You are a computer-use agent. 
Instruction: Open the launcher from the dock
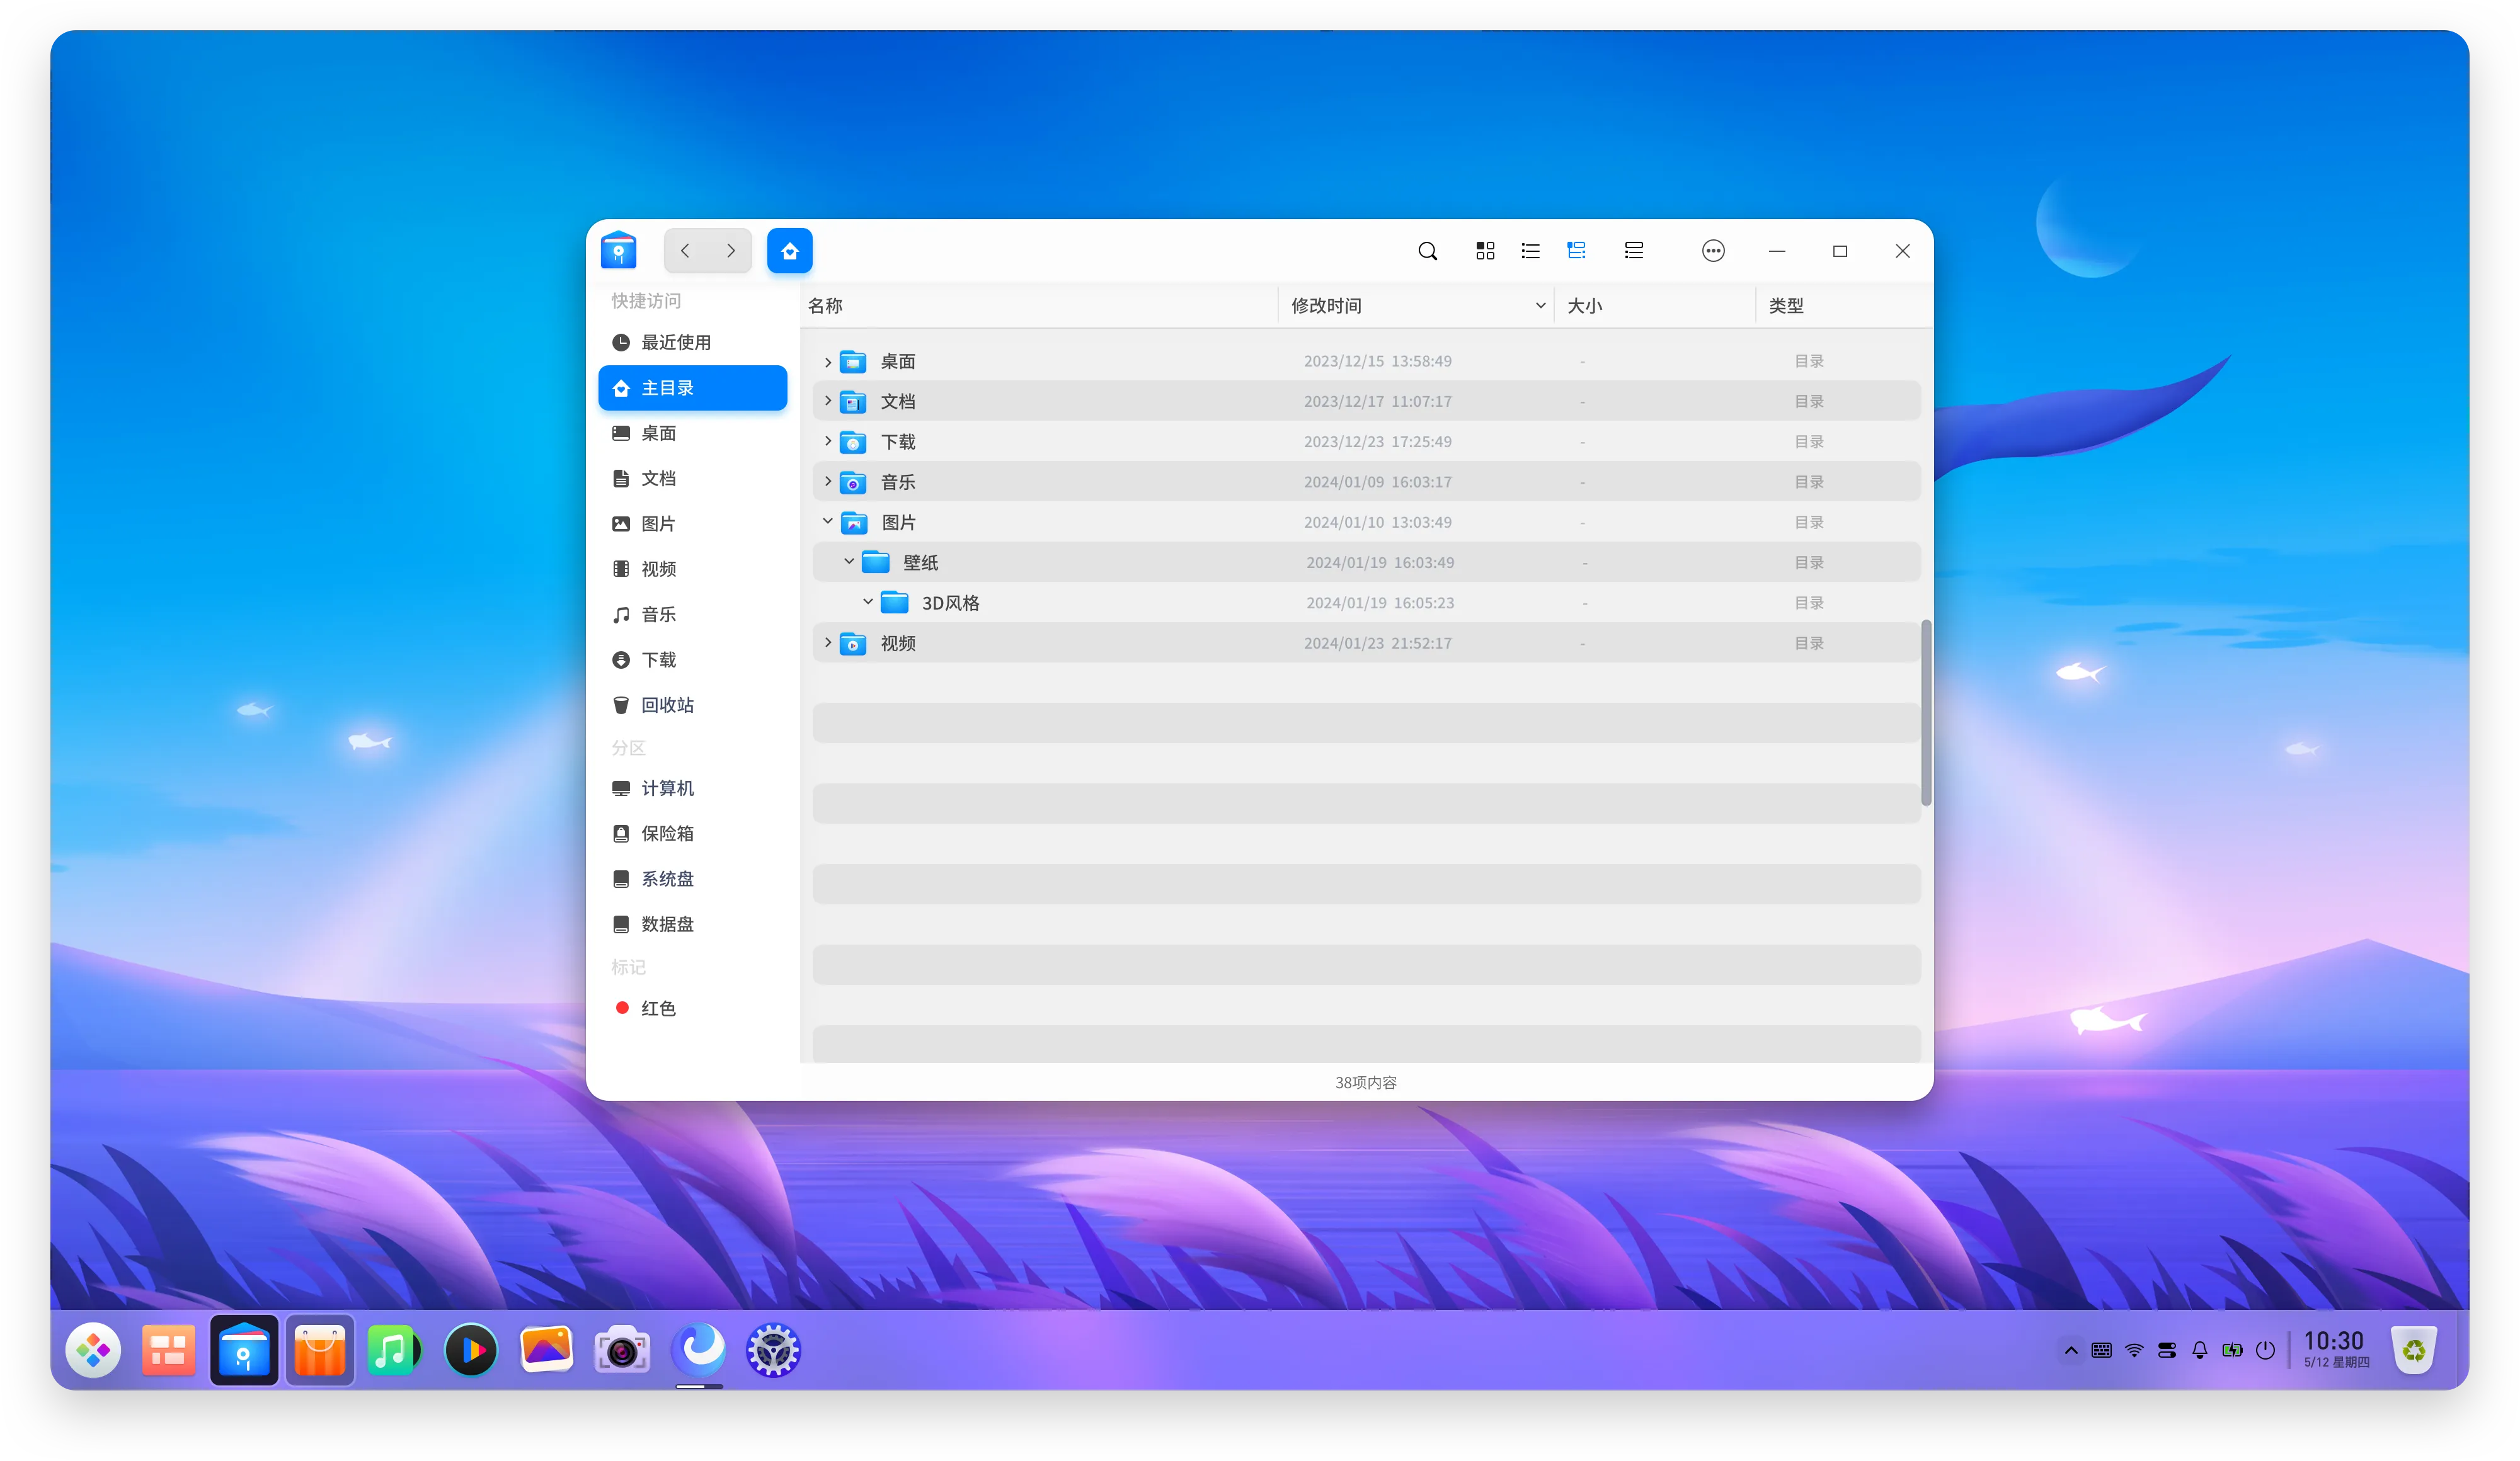(x=93, y=1350)
